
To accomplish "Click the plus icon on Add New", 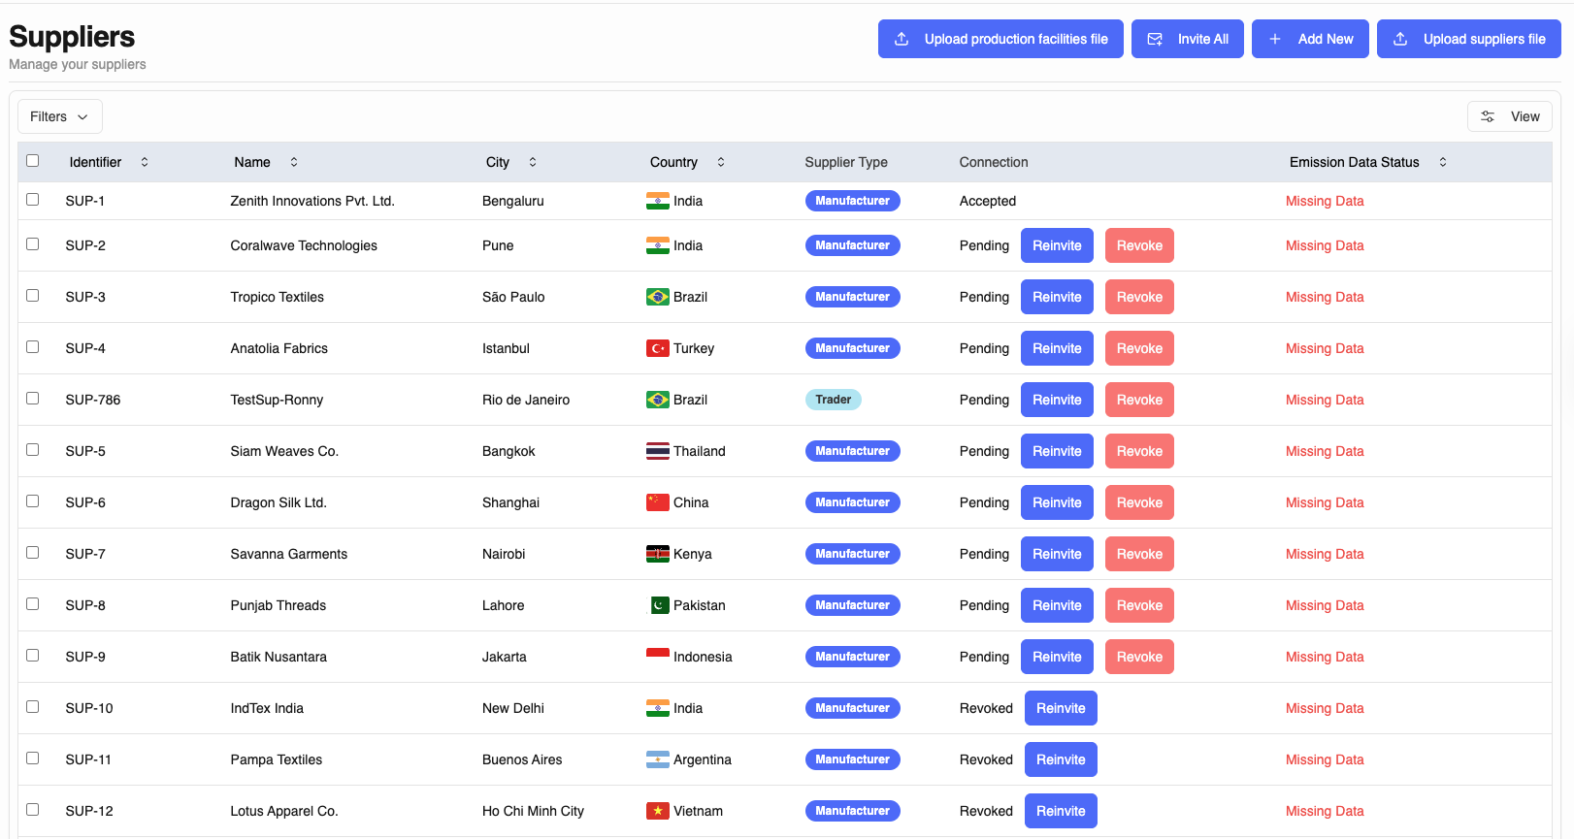I will [1275, 39].
